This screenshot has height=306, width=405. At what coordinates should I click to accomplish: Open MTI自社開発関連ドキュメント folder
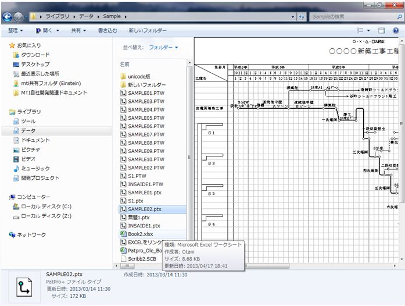pos(54,92)
